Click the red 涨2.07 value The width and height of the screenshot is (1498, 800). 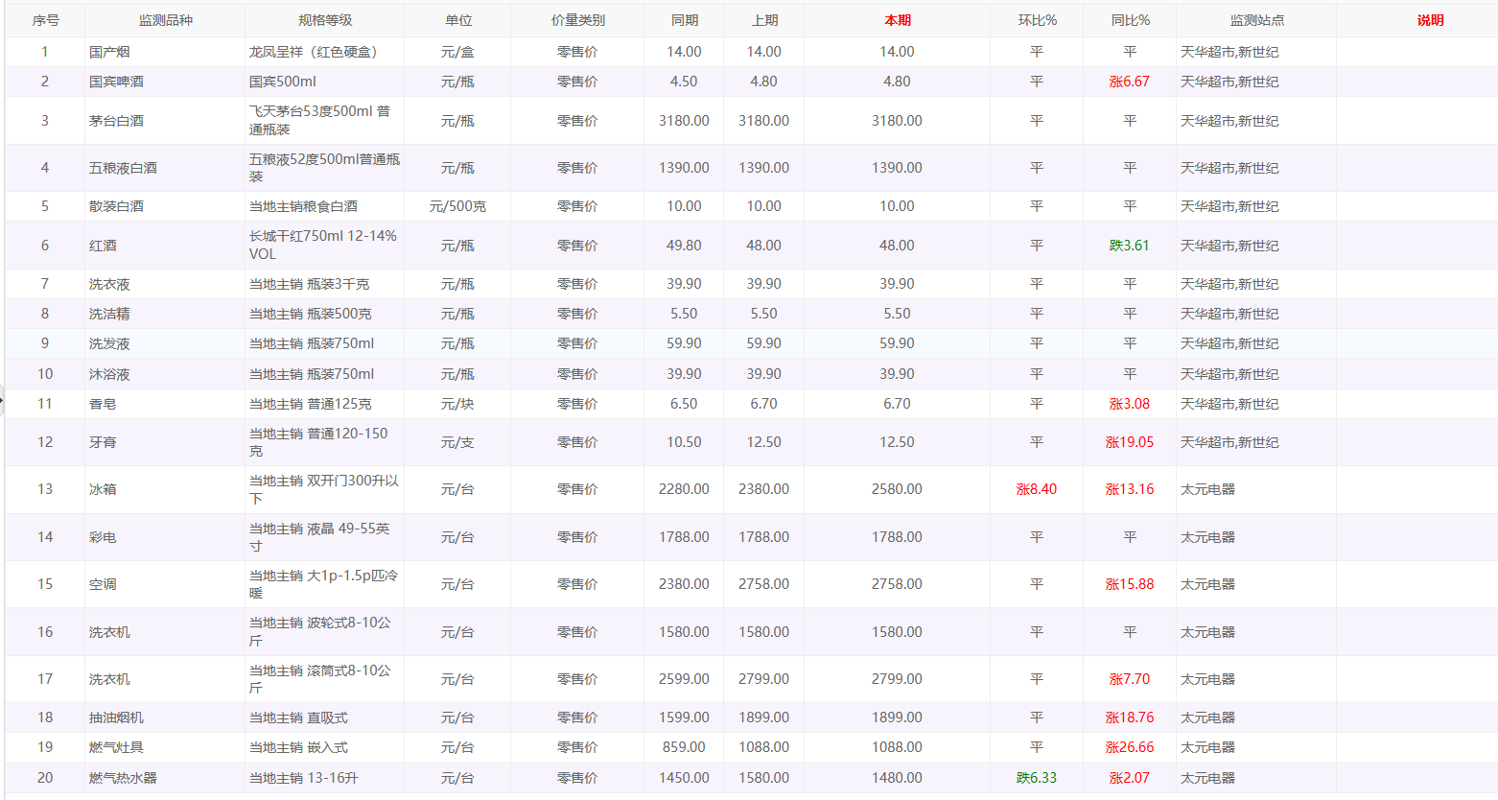(x=1130, y=778)
